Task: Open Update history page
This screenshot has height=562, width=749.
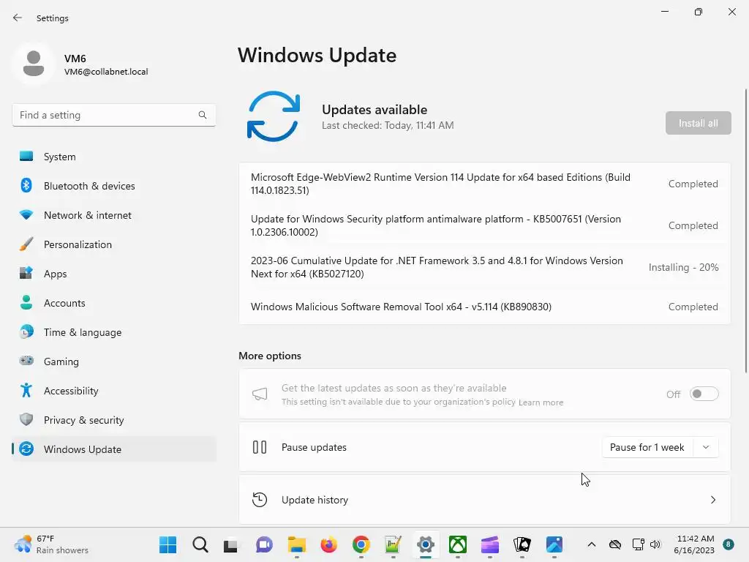Action: point(484,500)
